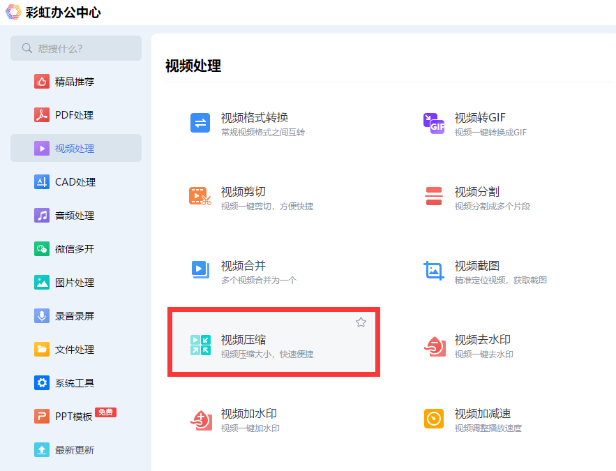Open the 微信多开 sidebar item
Image resolution: width=616 pixels, height=471 pixels.
(x=76, y=249)
